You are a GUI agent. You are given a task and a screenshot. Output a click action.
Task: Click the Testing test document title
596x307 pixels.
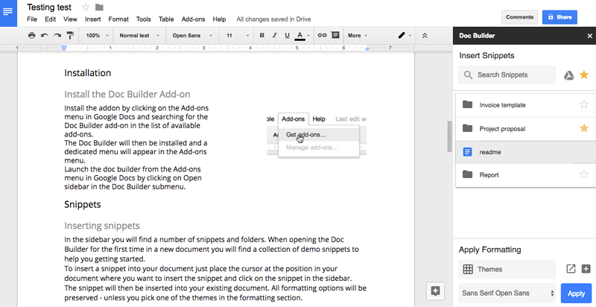(49, 7)
